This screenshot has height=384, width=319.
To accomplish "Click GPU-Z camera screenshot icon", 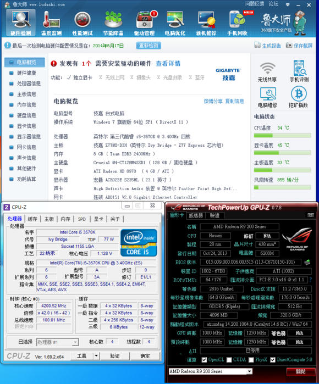I will pos(310,215).
